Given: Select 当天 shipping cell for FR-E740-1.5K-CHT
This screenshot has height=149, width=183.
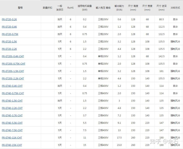Looking at the screenshot, I should pos(60,101).
